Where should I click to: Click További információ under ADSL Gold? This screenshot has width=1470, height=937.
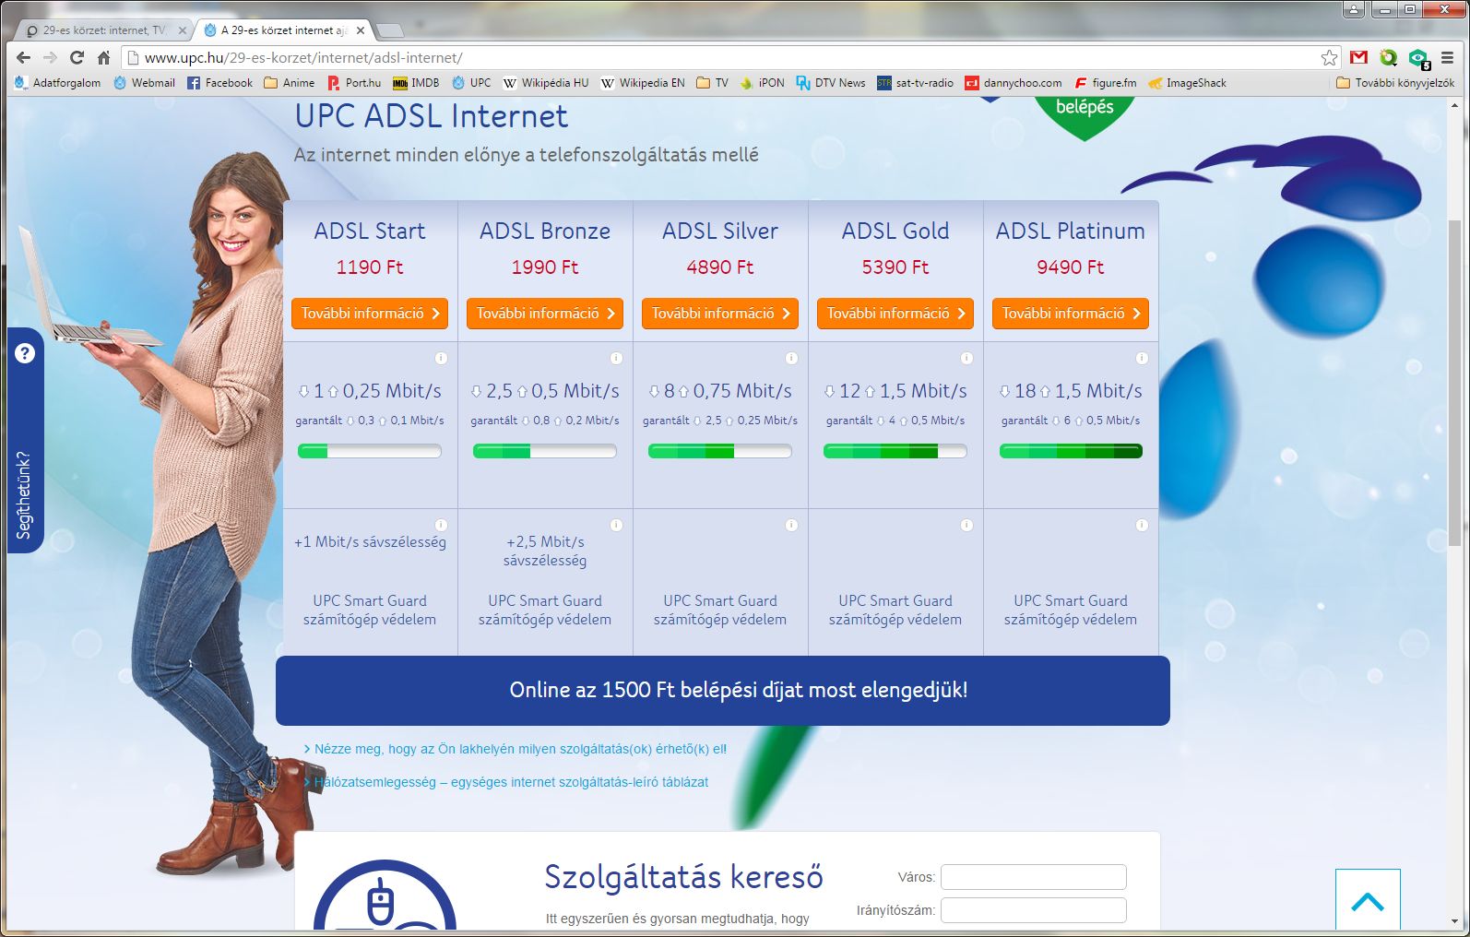[x=895, y=314]
